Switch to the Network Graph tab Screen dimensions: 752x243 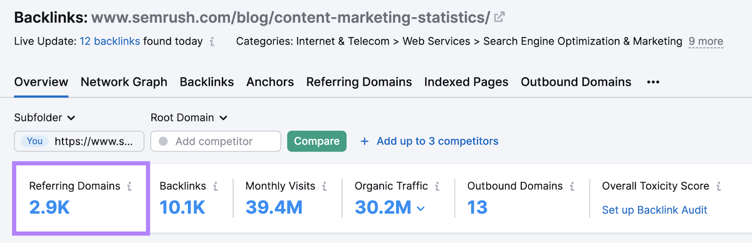[x=124, y=82]
